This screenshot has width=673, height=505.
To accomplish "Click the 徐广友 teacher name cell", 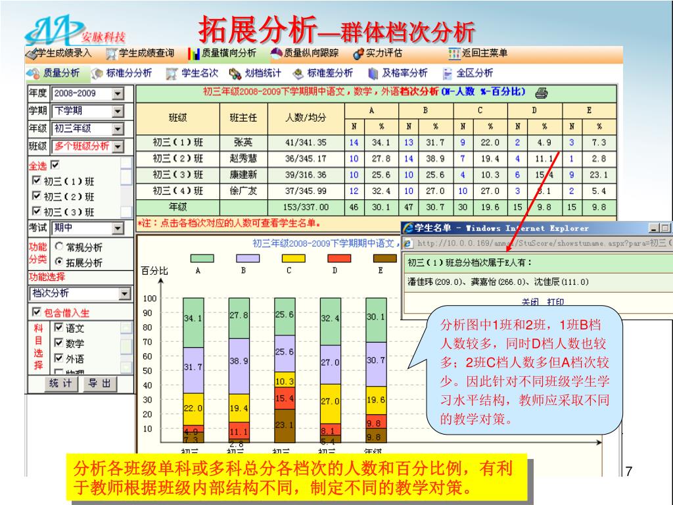I will pos(243,191).
